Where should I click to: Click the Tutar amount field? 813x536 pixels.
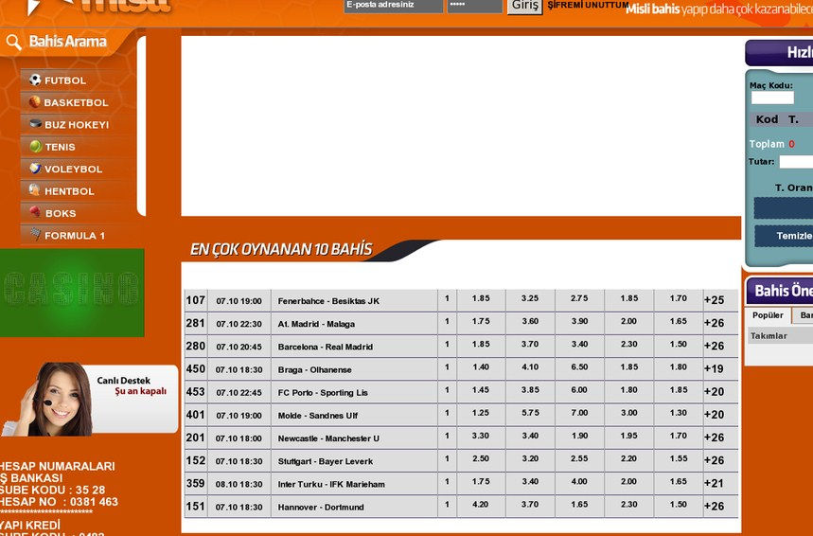tap(796, 161)
